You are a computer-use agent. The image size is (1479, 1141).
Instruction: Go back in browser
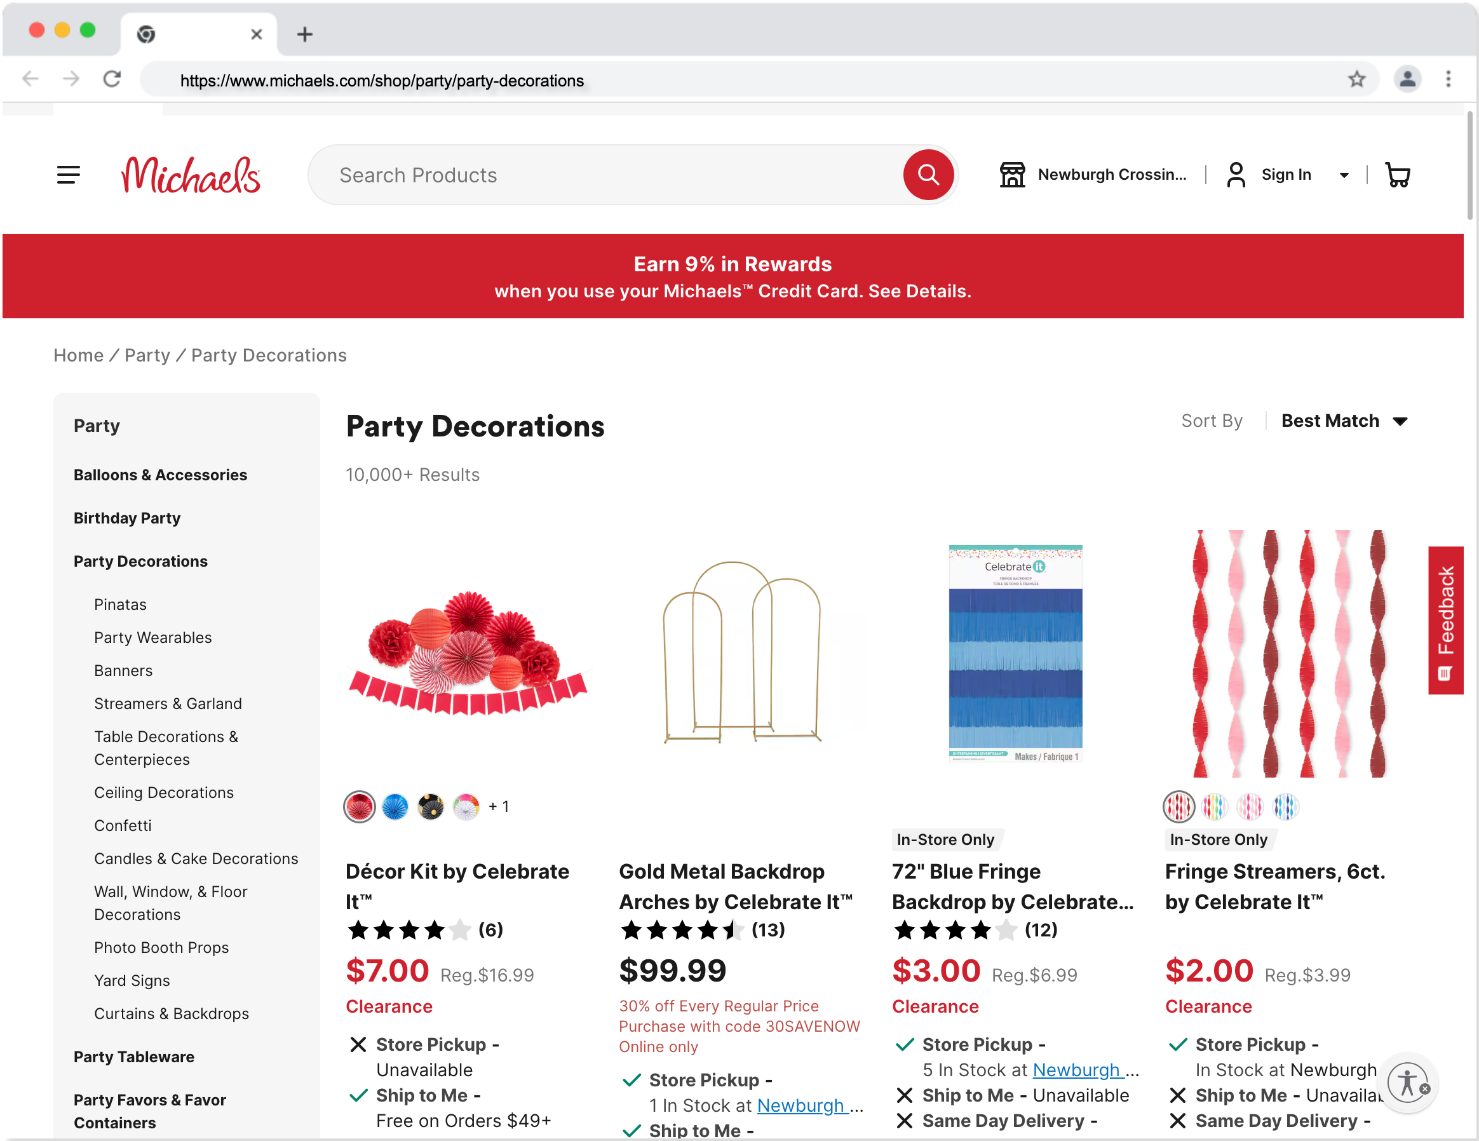coord(30,79)
